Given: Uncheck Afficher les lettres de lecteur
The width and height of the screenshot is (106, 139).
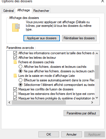Looking at the screenshot, I should (x=15, y=58).
